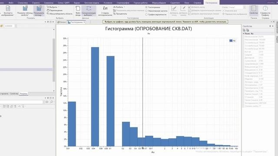
Task: Toggle the Properties panel button
Action: pos(254,10)
